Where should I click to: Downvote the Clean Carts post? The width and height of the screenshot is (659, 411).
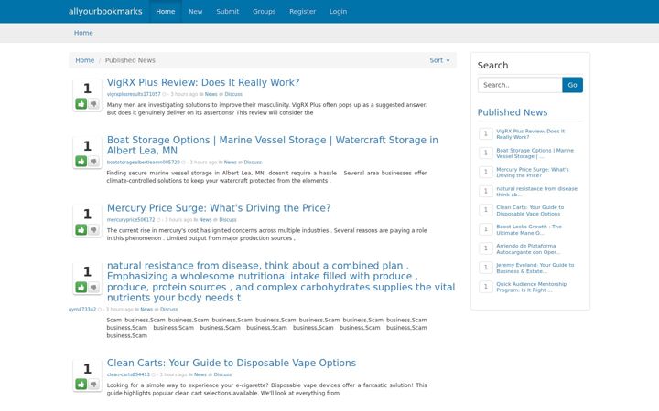[x=93, y=384]
